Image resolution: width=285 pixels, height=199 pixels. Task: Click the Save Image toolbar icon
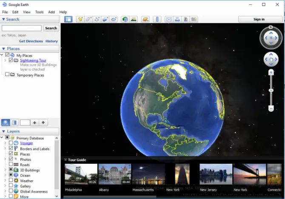194,19
